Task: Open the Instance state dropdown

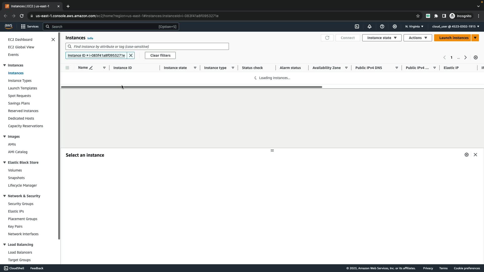Action: coord(382,38)
